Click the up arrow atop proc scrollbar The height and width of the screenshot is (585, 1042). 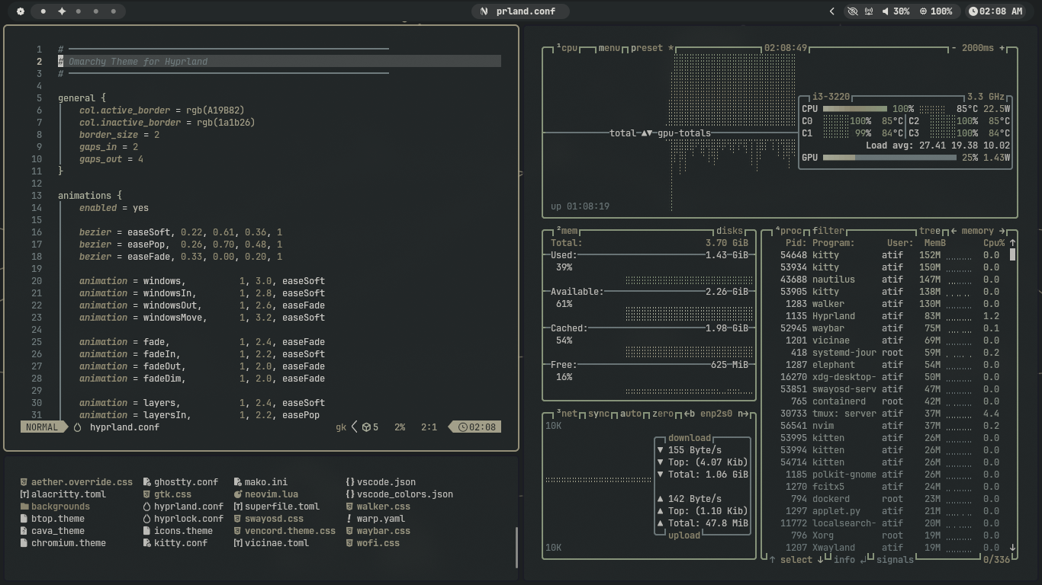tap(1012, 243)
